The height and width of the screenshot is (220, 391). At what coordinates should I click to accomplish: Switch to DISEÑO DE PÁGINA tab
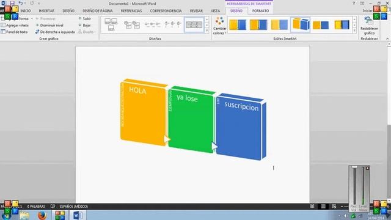coord(98,11)
